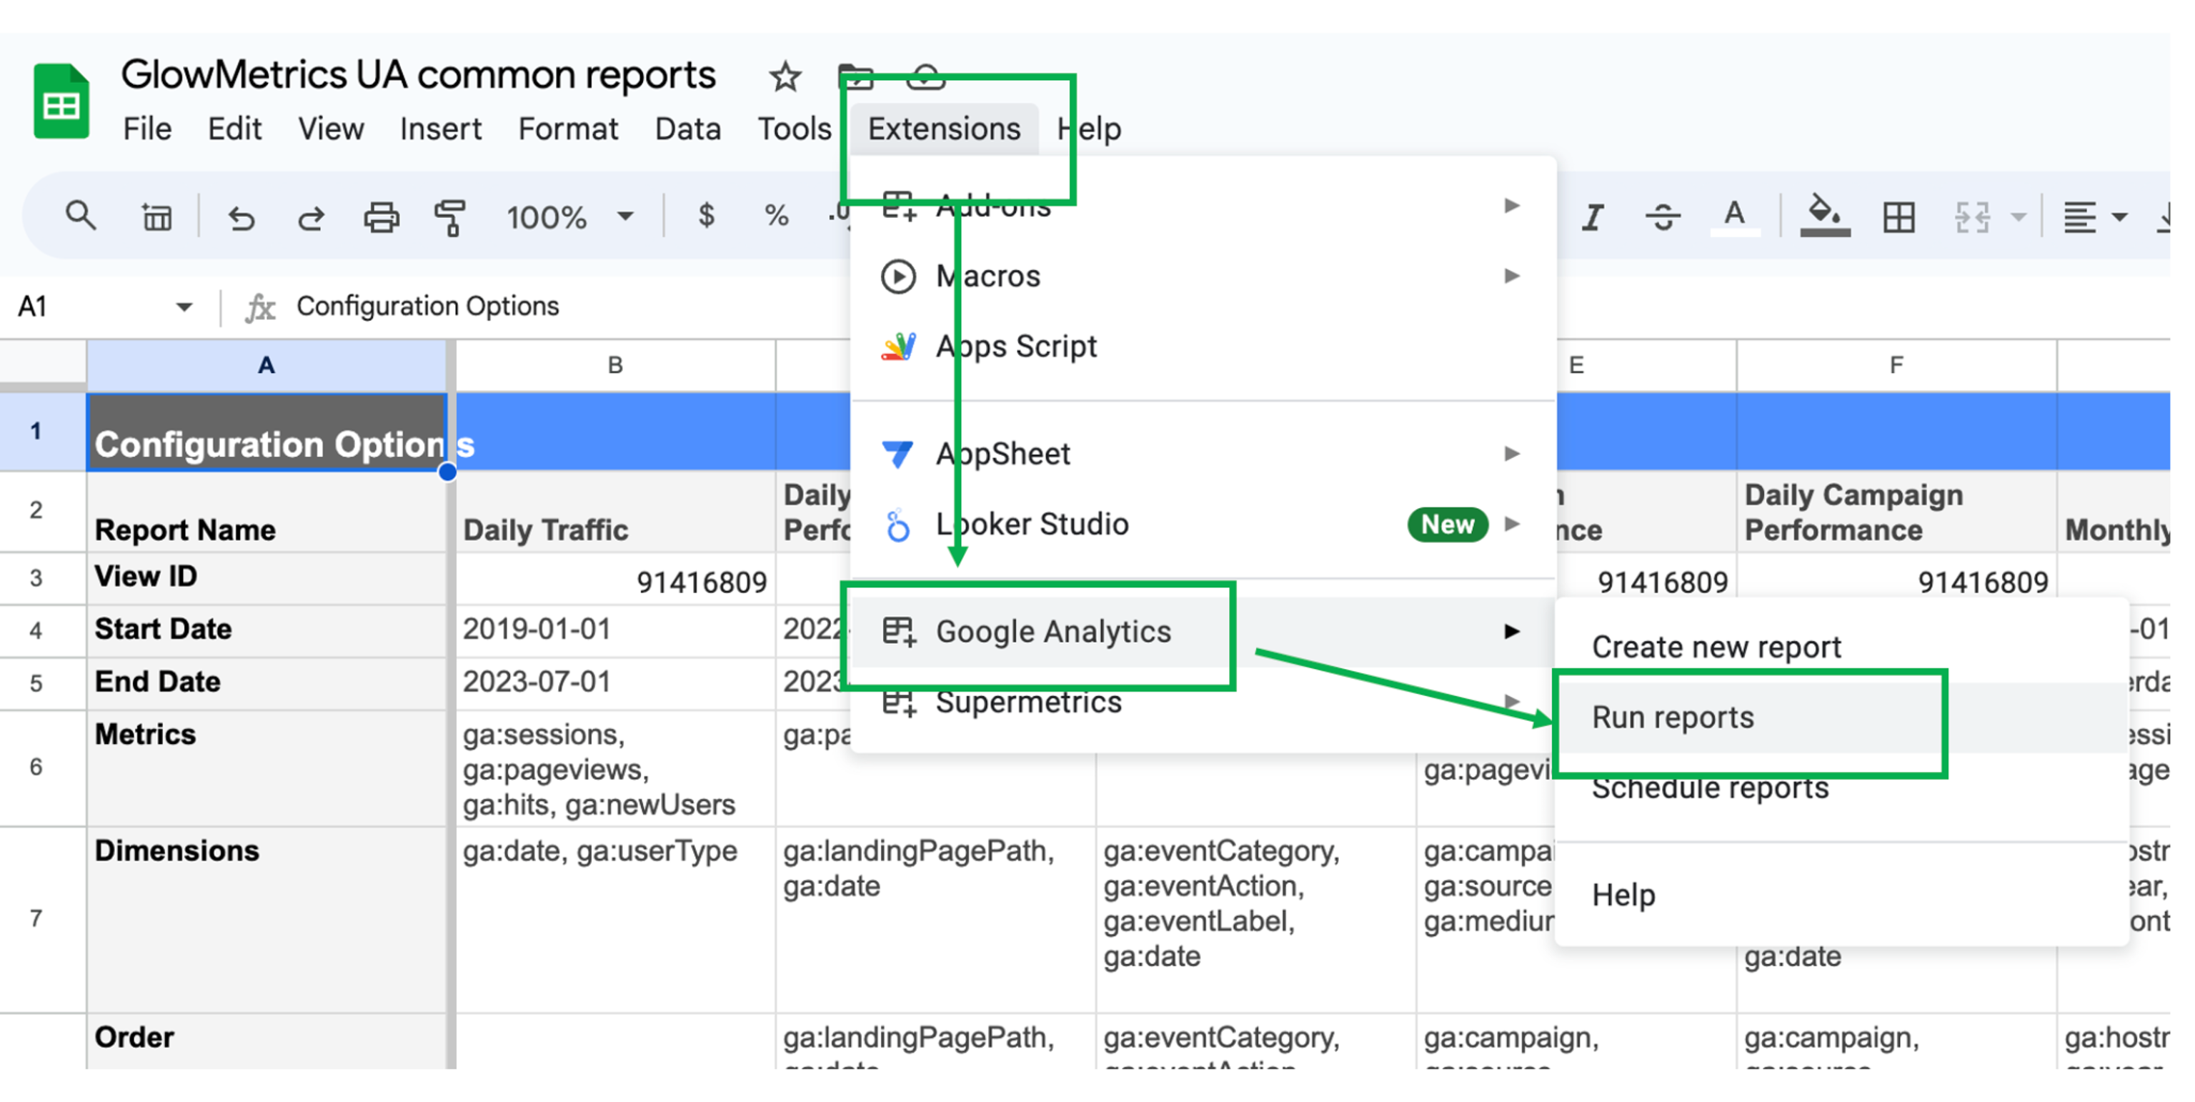
Task: Open the Help menu in the menu bar
Action: [x=1089, y=129]
